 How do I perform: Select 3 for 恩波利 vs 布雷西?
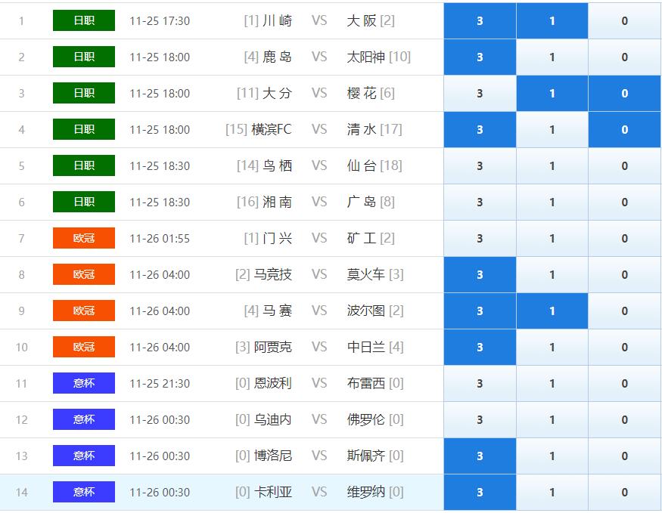(480, 384)
